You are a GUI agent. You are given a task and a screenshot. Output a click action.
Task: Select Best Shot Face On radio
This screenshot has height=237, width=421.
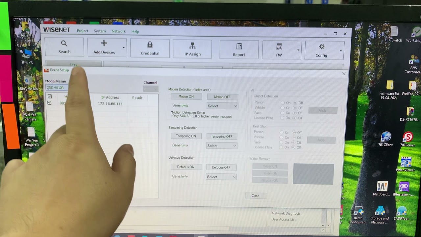[x=282, y=142]
